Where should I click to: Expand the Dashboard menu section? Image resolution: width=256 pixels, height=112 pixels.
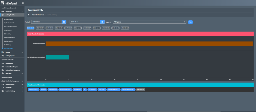click(22, 12)
